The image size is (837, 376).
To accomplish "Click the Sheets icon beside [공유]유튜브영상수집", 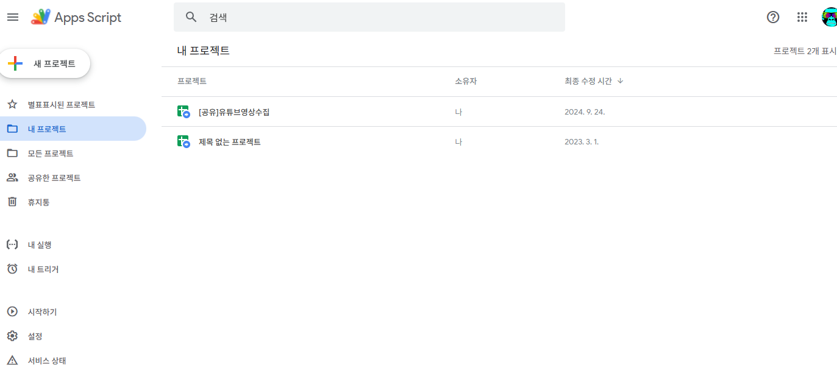I will (183, 112).
